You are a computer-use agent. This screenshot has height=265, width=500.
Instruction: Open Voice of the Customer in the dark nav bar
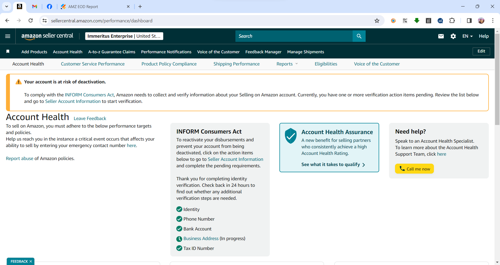[218, 52]
